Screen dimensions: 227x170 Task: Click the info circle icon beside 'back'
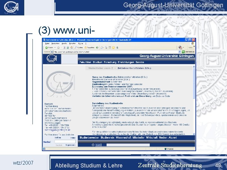point(93,145)
